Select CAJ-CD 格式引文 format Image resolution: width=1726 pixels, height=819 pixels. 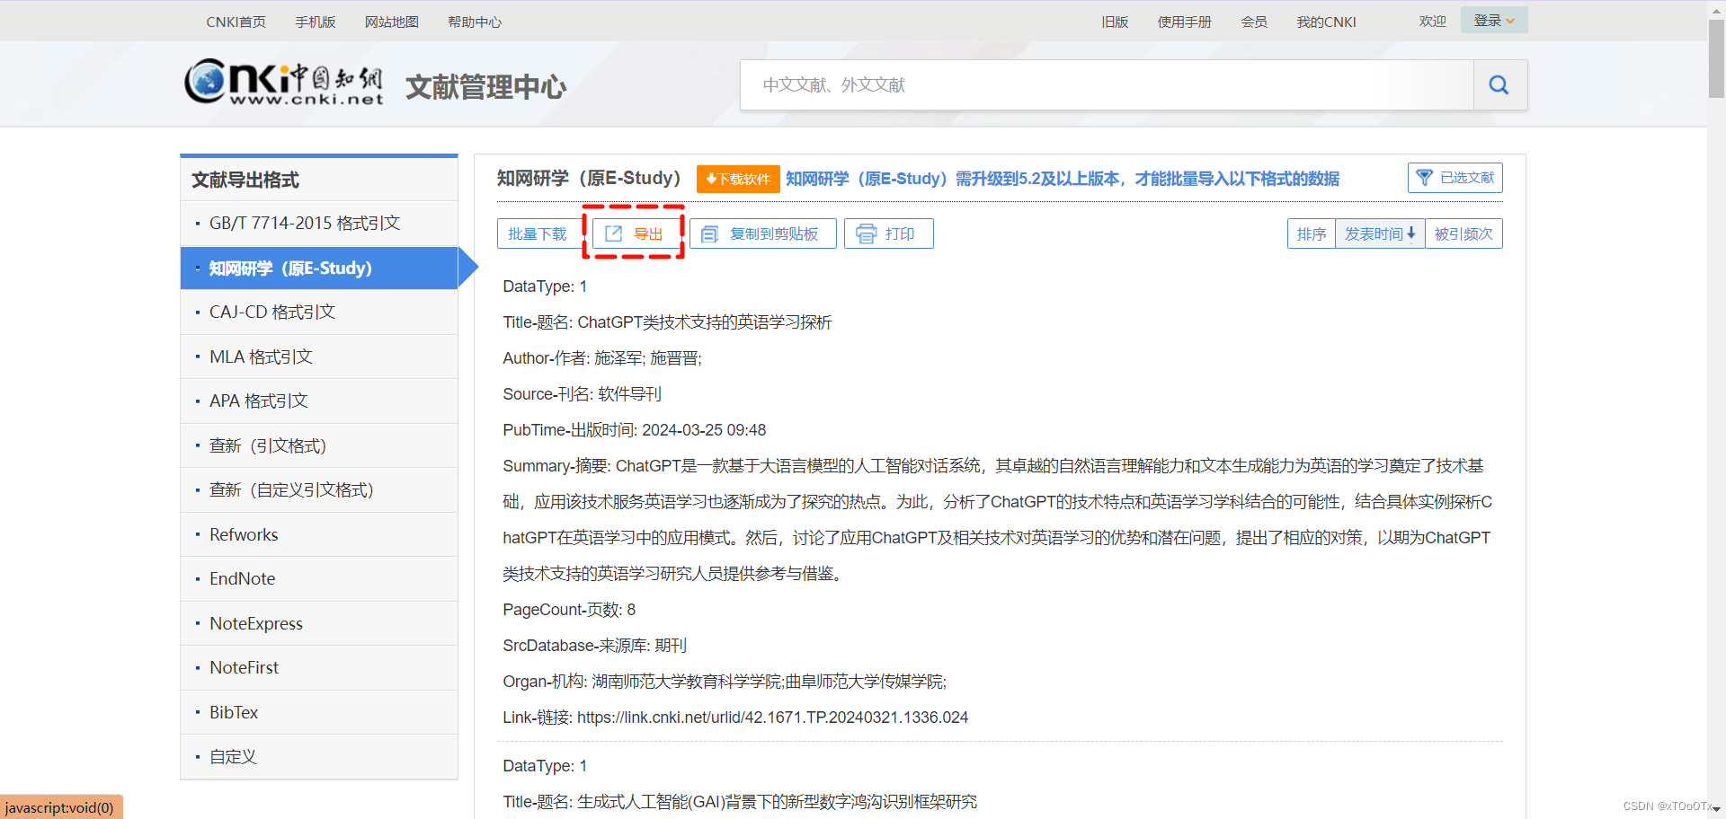point(319,313)
